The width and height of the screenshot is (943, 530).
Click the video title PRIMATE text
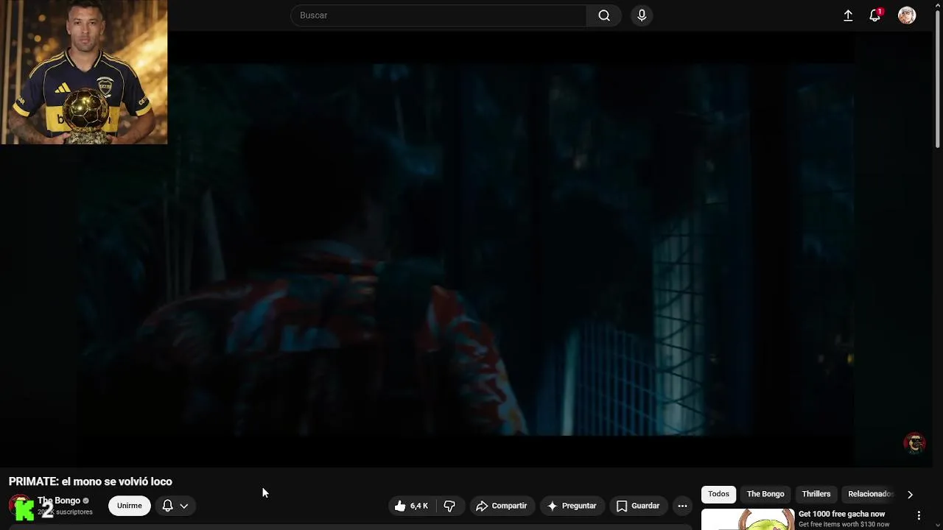(91, 481)
